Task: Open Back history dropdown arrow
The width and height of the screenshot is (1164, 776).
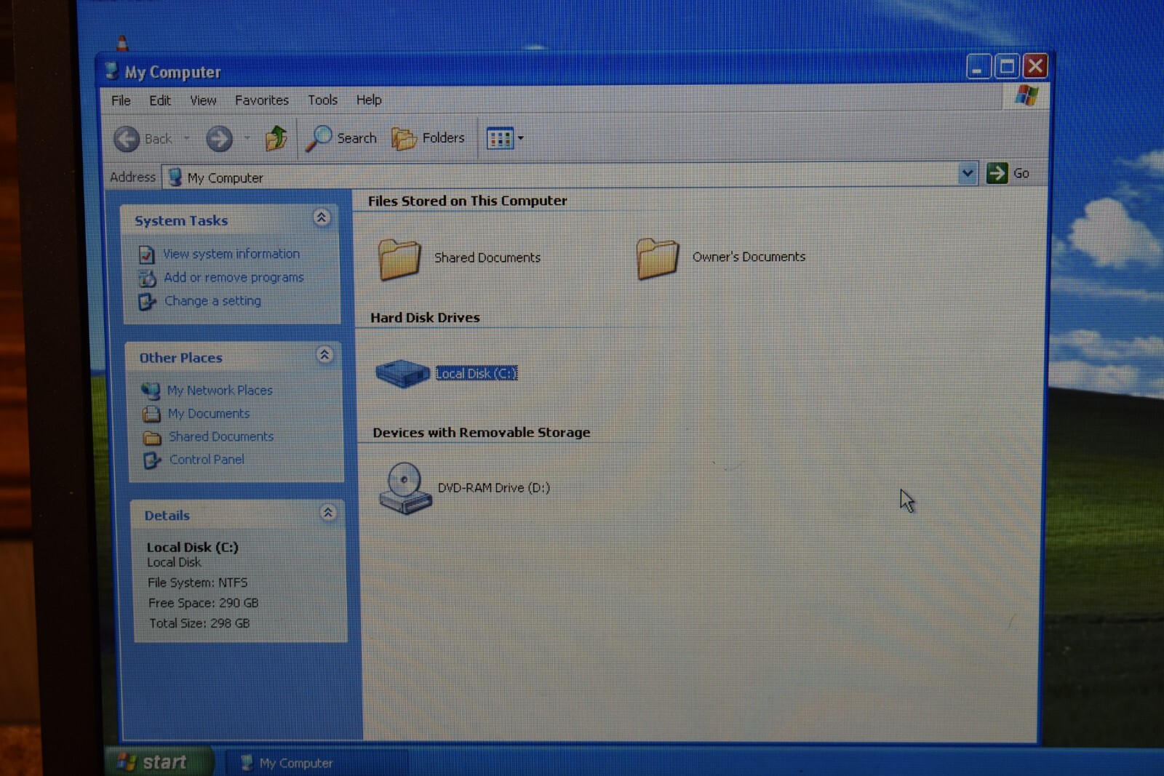Action: [x=186, y=138]
